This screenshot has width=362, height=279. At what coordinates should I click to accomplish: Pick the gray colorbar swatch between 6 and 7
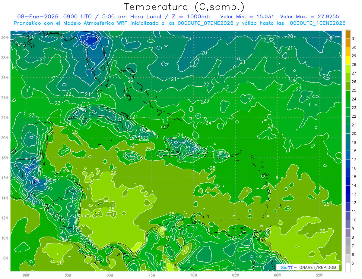click(x=348, y=250)
